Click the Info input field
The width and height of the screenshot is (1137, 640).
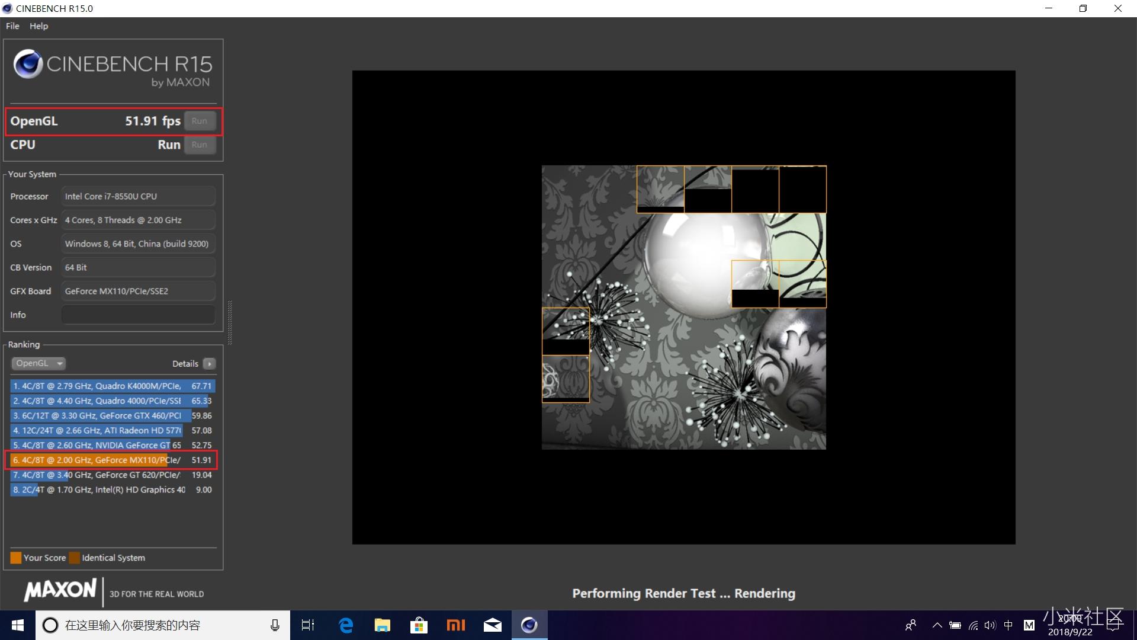[x=138, y=315]
